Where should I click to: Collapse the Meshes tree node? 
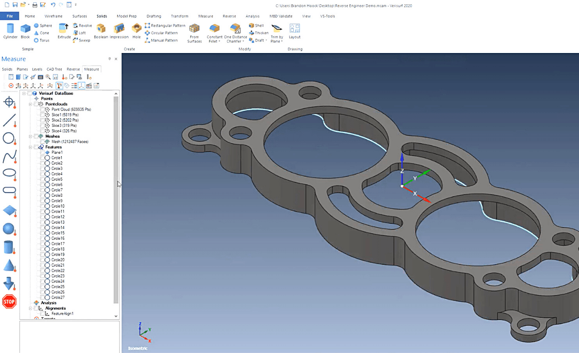pyautogui.click(x=30, y=136)
